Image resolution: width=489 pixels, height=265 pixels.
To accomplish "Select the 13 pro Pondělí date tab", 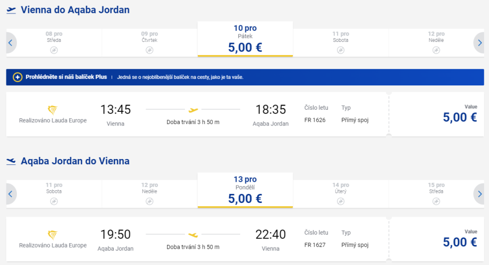I will pyautogui.click(x=245, y=190).
